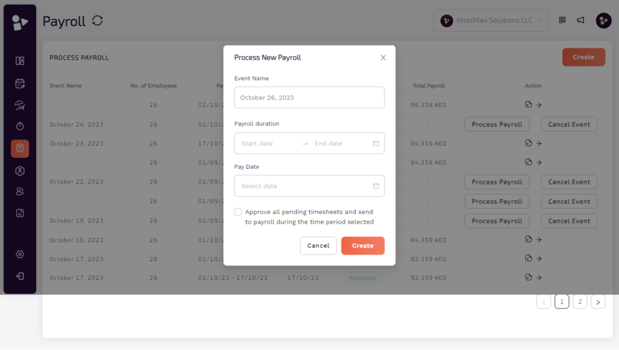
Task: Go to page 2 of payroll results
Action: [580, 301]
